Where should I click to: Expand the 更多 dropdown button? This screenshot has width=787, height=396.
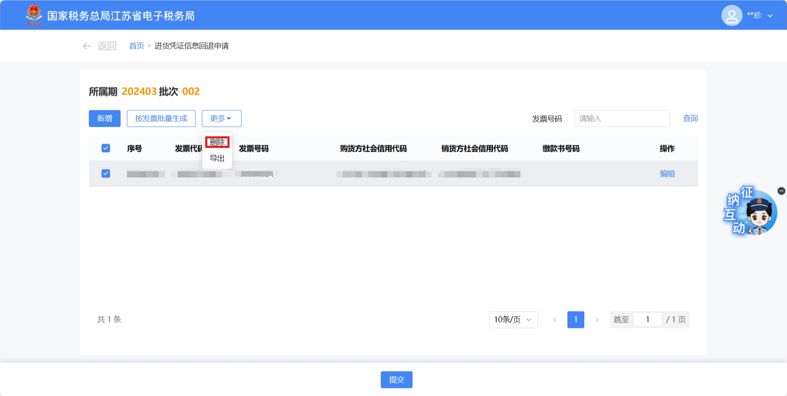[221, 118]
